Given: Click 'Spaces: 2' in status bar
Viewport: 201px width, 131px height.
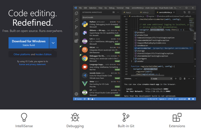Looking at the screenshot, I should coord(163,99).
